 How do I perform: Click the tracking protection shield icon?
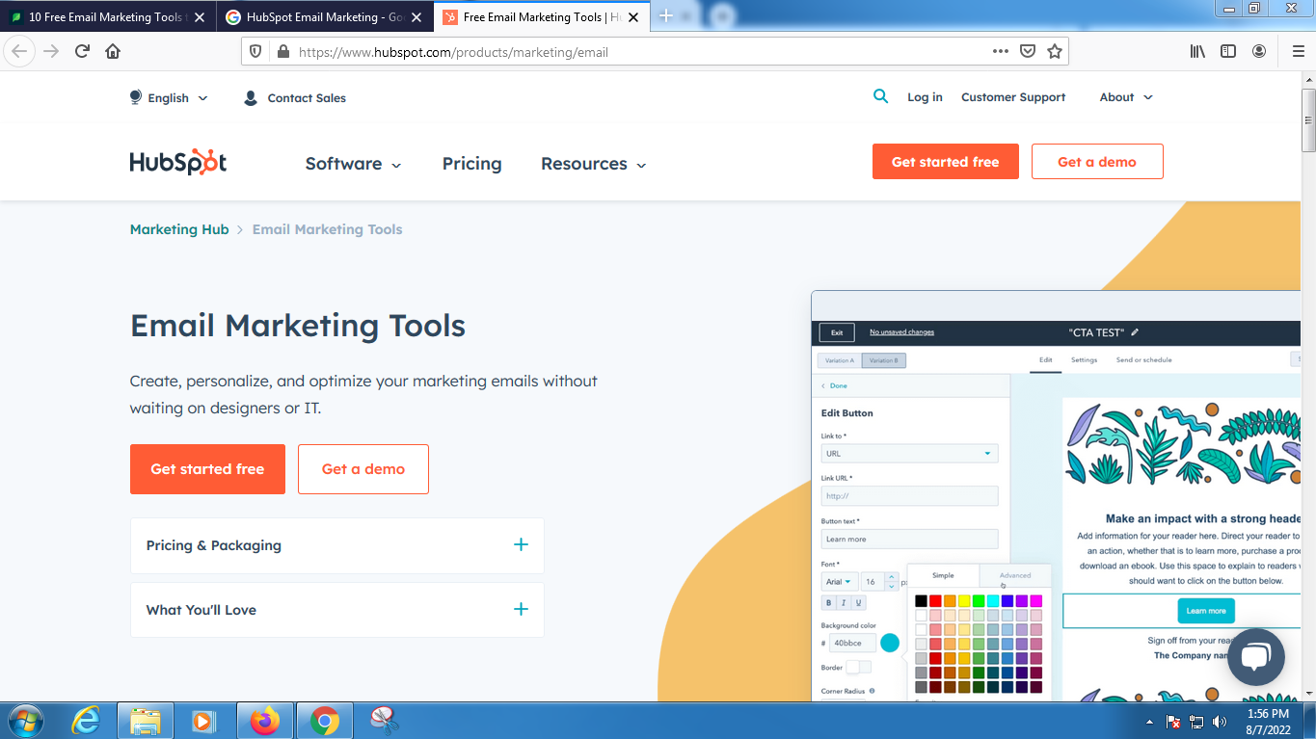click(256, 52)
